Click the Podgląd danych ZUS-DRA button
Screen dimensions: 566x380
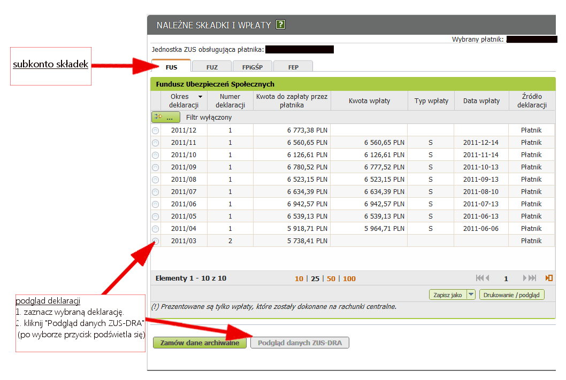[x=300, y=343]
